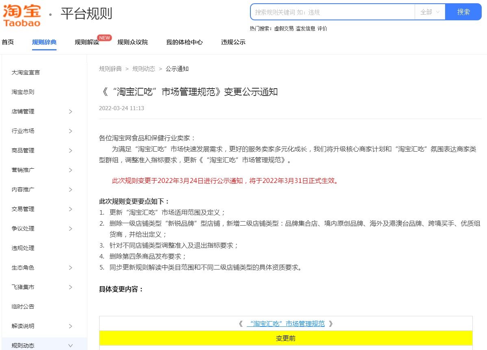This screenshot has width=487, height=350.
Task: Expand the 营销推广 sidebar chevron
Action: (70, 170)
